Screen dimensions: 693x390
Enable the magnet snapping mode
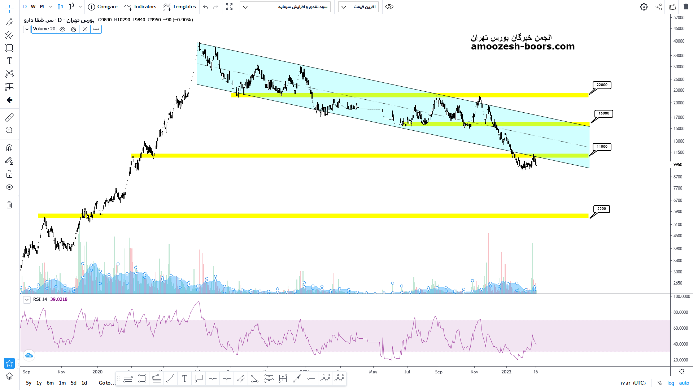pos(9,148)
